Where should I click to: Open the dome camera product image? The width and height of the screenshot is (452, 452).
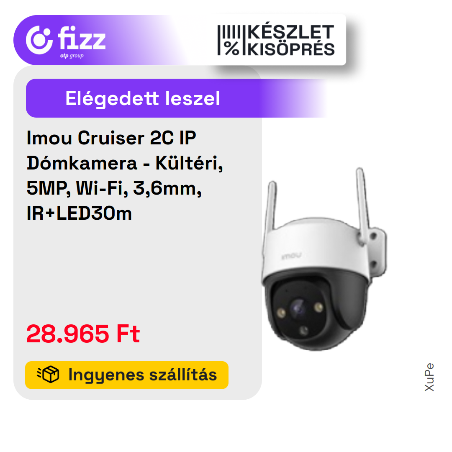324,259
